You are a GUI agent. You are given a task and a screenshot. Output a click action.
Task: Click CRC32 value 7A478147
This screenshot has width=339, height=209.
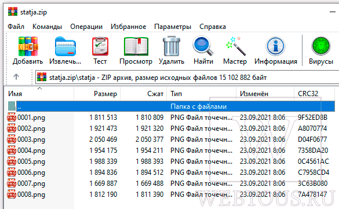pos(312,195)
